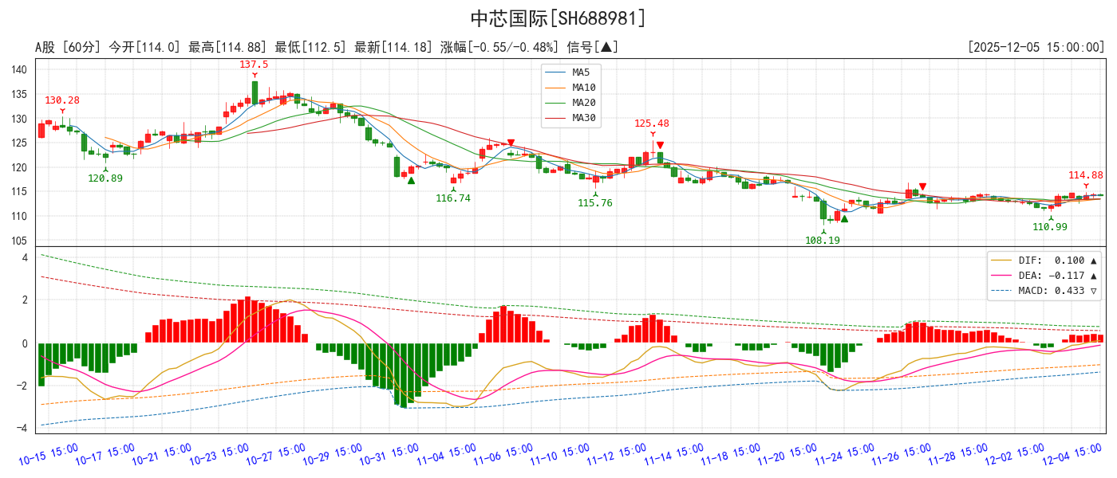
Task: Click the green up-triangle signal left of 116.74
Action: 411,180
